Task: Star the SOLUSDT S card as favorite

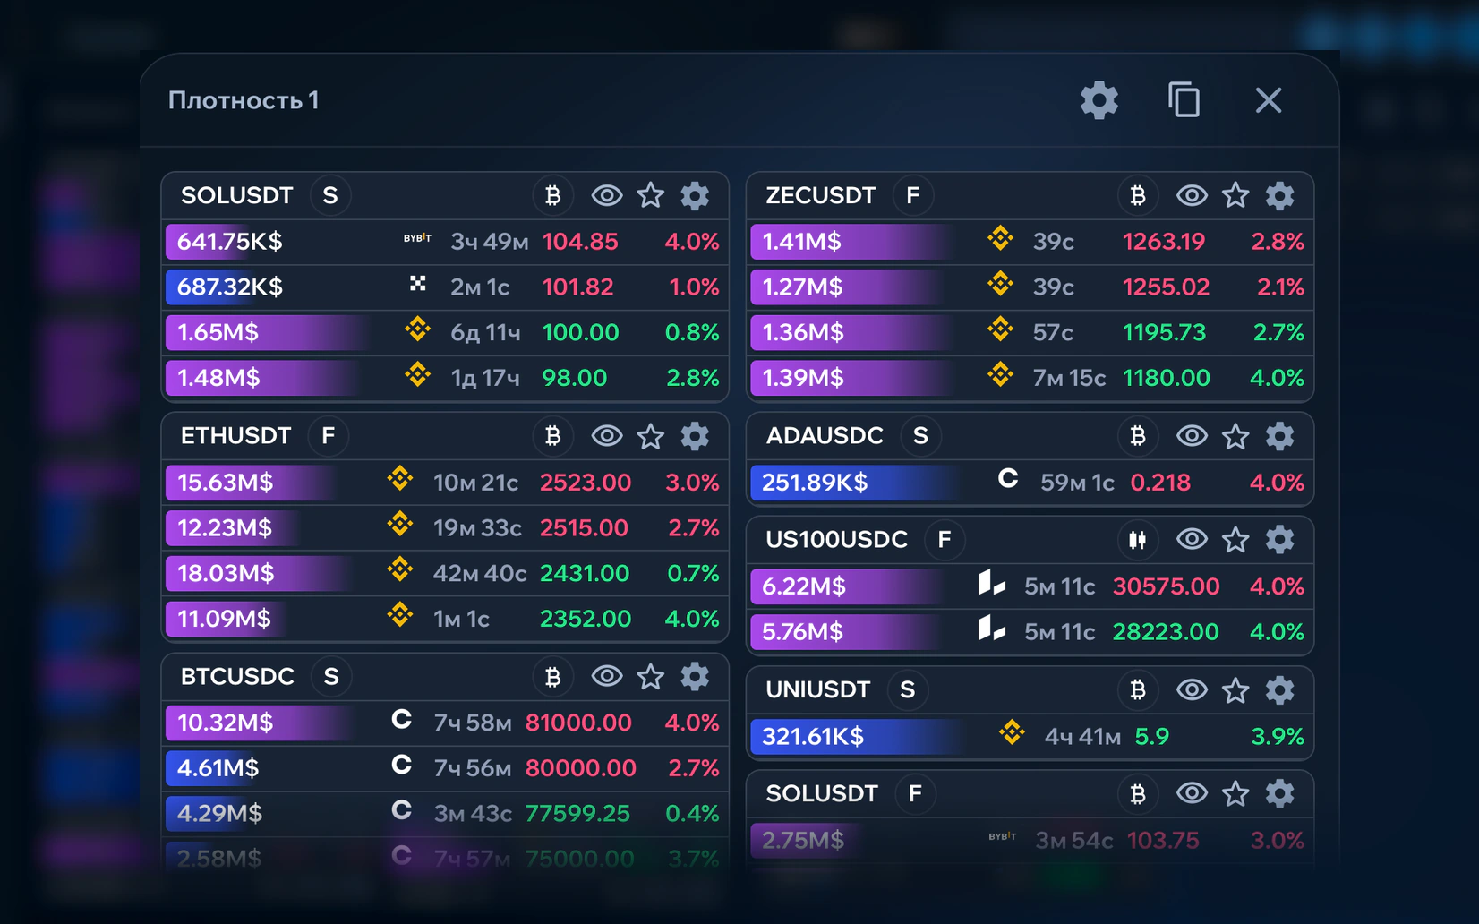Action: [651, 195]
